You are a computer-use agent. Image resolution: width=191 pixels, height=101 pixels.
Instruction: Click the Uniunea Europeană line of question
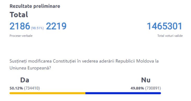(x=30, y=68)
